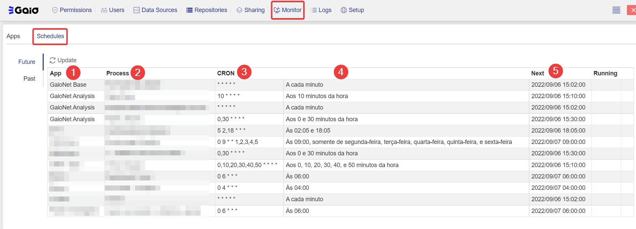Open Repositories section
This screenshot has height=229, width=636.
(207, 10)
